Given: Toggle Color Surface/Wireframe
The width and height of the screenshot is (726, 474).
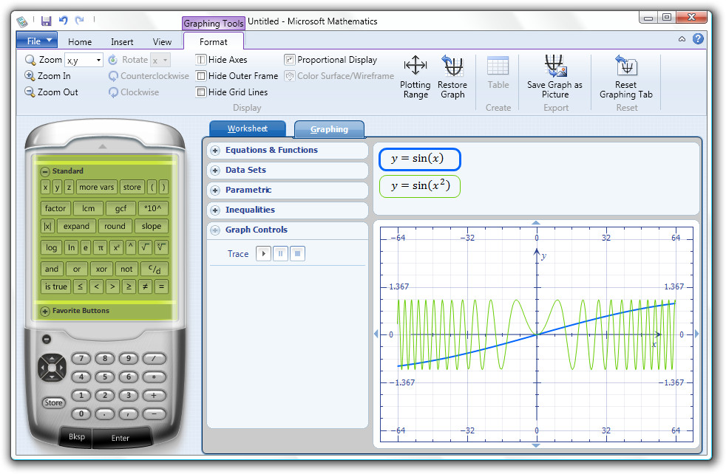Looking at the screenshot, I should [339, 76].
